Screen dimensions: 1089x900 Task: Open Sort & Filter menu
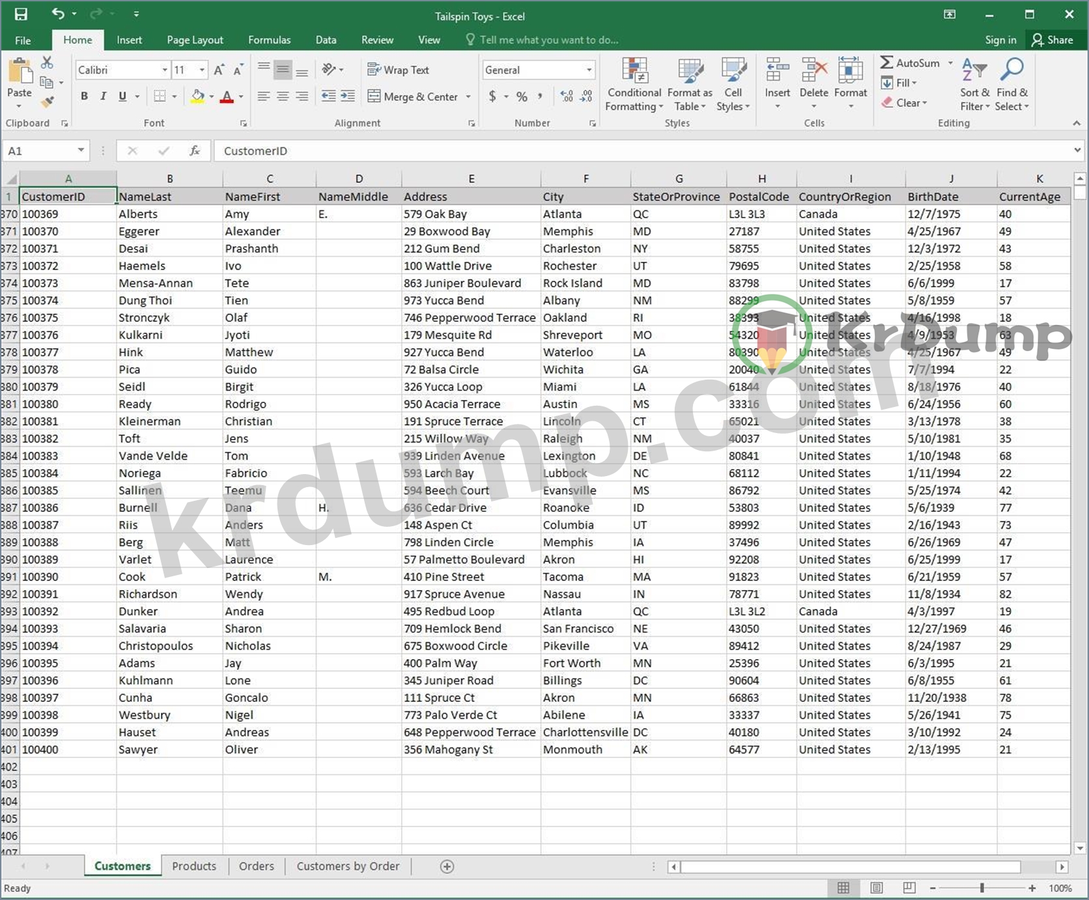pos(974,85)
